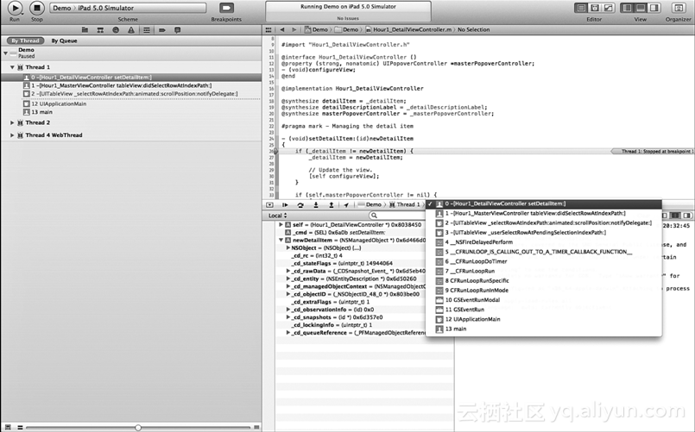Choose frame 3 _userSelectRowAtPendingSelectionIndexPath in popup
The height and width of the screenshot is (432, 695).
543,232
